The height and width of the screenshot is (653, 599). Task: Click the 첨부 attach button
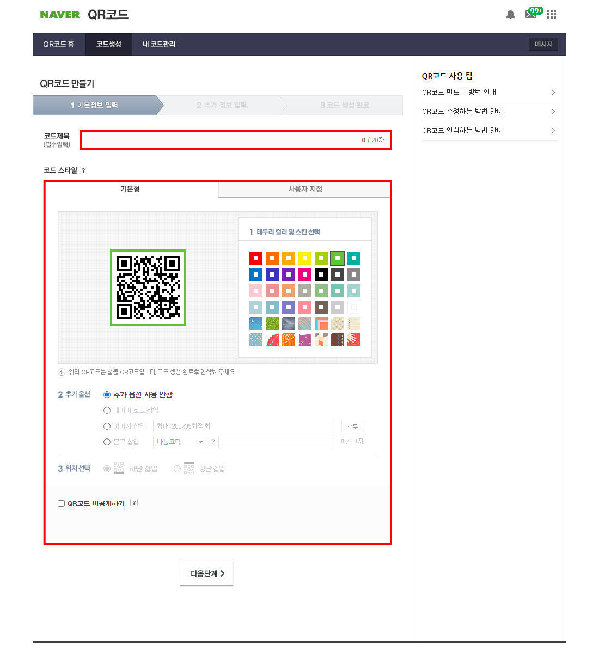pyautogui.click(x=352, y=426)
